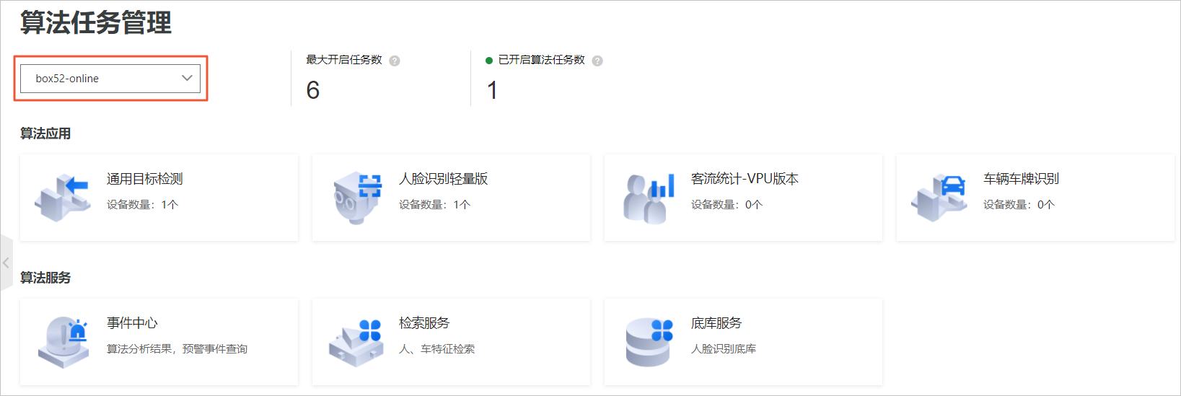Click help icon next to 最大开启任务数
The width and height of the screenshot is (1181, 396).
[395, 61]
